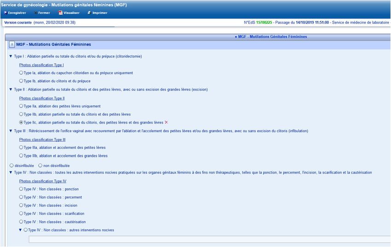Screen dimensions: 391x247
Task: Select Type IV incision radio button
Action: [21, 205]
